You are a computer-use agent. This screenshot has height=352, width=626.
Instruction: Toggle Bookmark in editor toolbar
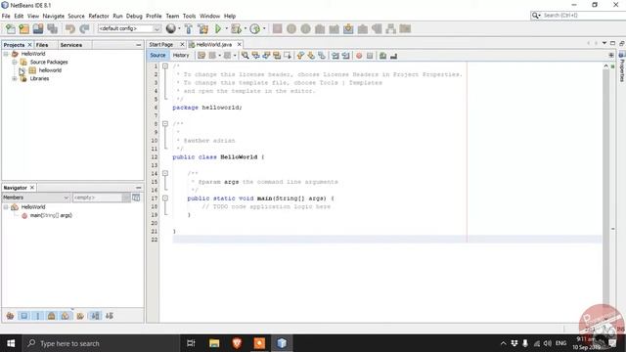point(322,56)
